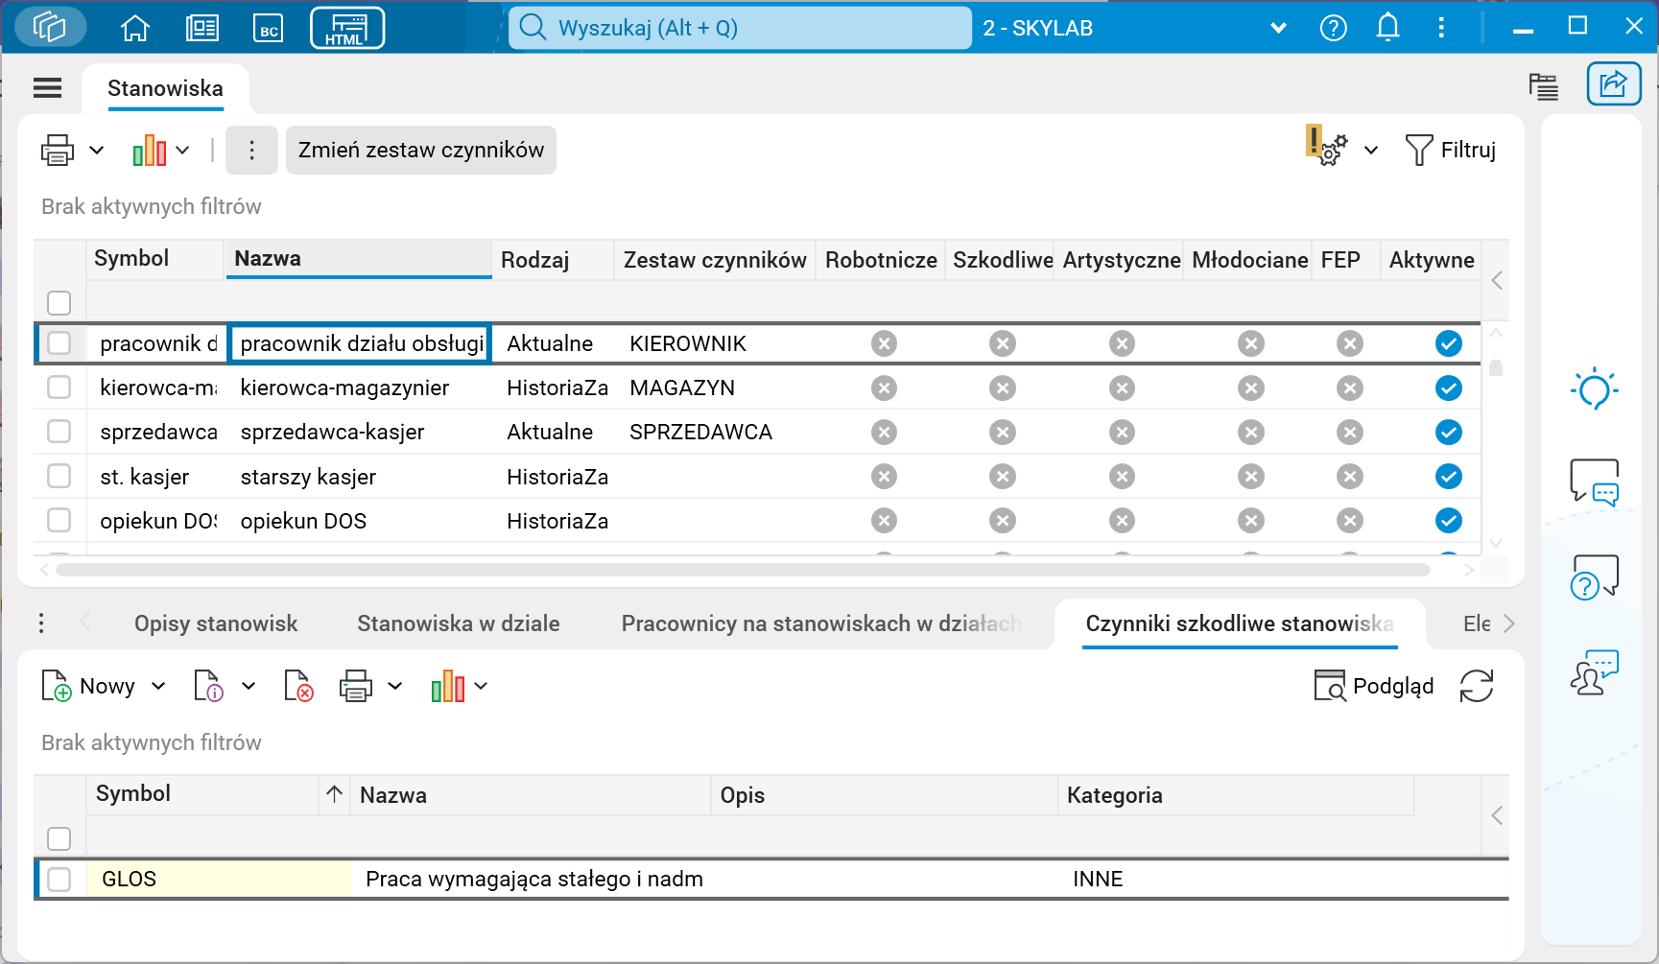Switch to the Opisy stanowisk tab
The width and height of the screenshot is (1659, 964).
coord(216,623)
